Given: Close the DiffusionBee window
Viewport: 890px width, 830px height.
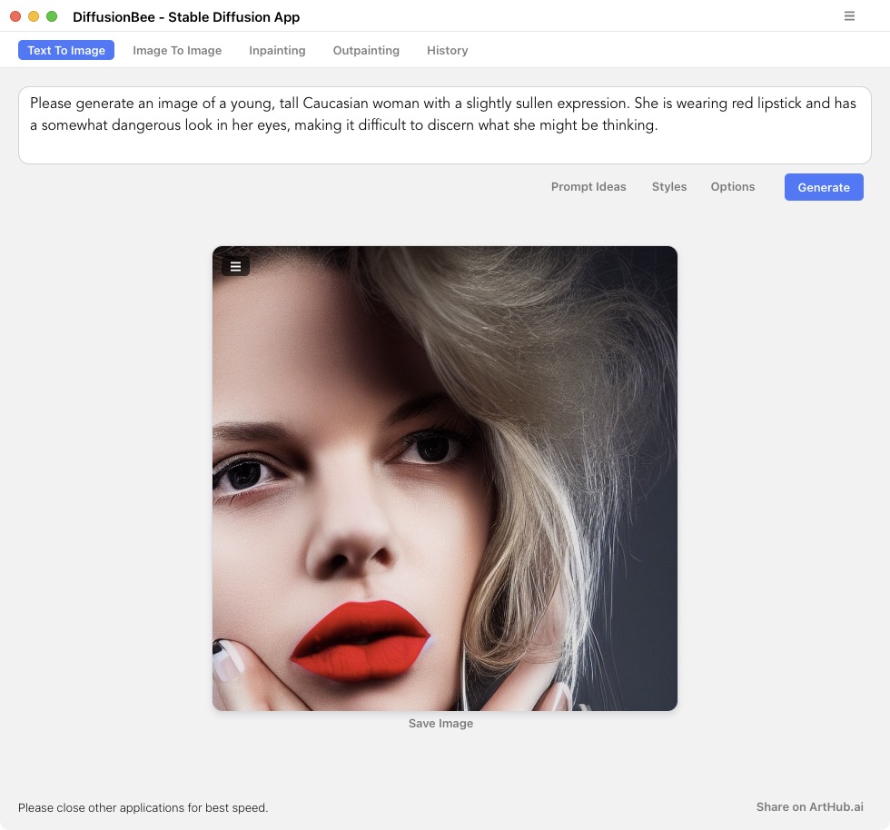Looking at the screenshot, I should click(15, 15).
